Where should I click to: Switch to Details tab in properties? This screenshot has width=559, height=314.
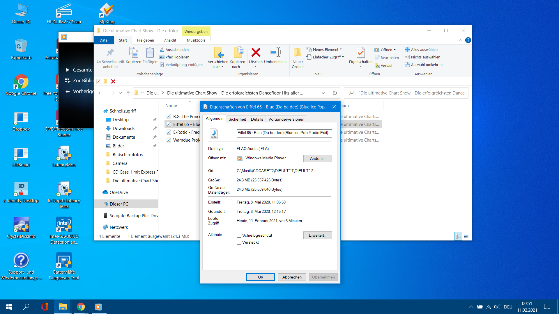257,119
